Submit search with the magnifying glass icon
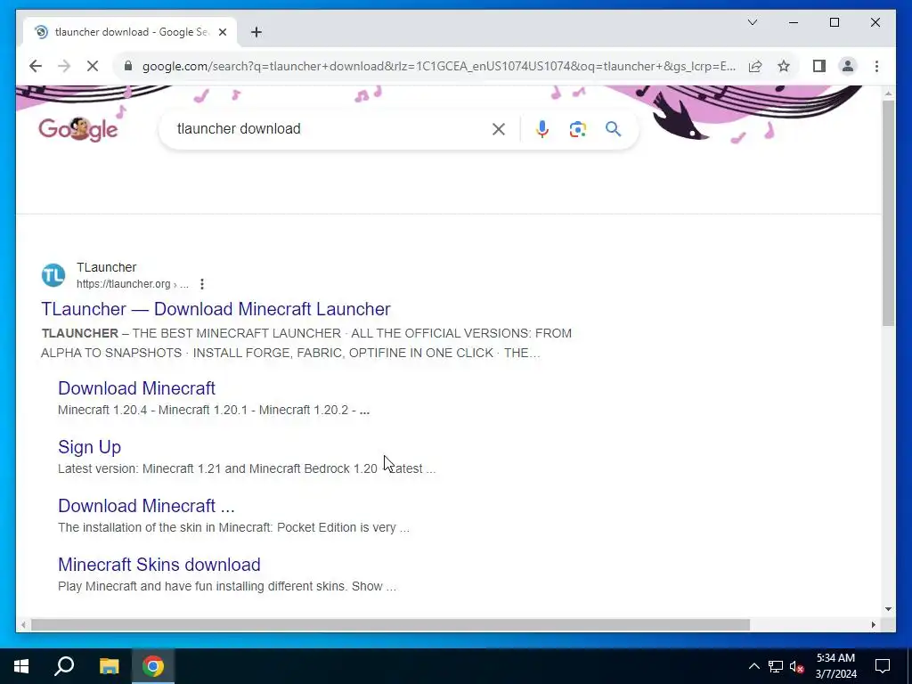Screen dimensions: 912x684 [x=613, y=129]
